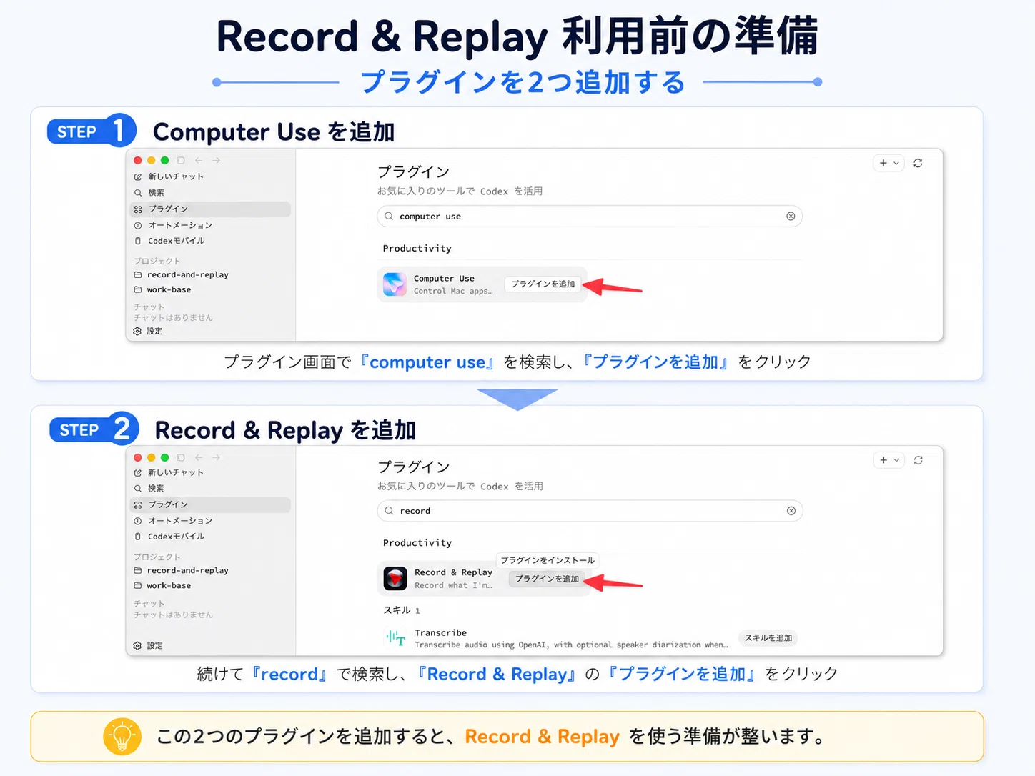Click the forward arrow in Step 1 window
The image size is (1035, 776).
[216, 161]
